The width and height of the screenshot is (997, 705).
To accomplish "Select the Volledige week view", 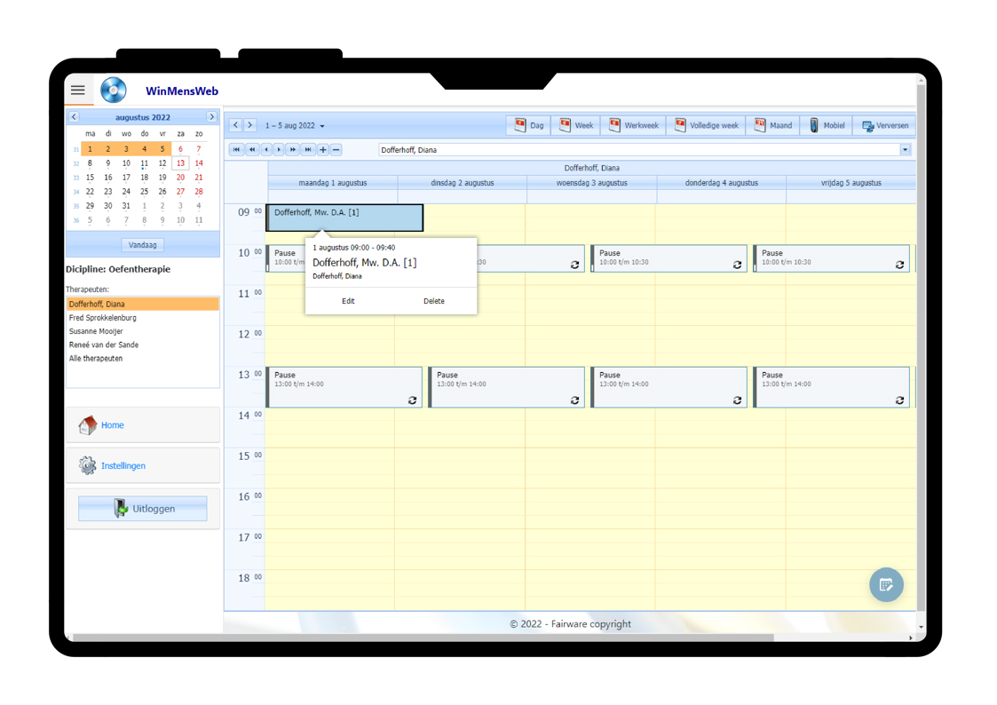I will 706,125.
